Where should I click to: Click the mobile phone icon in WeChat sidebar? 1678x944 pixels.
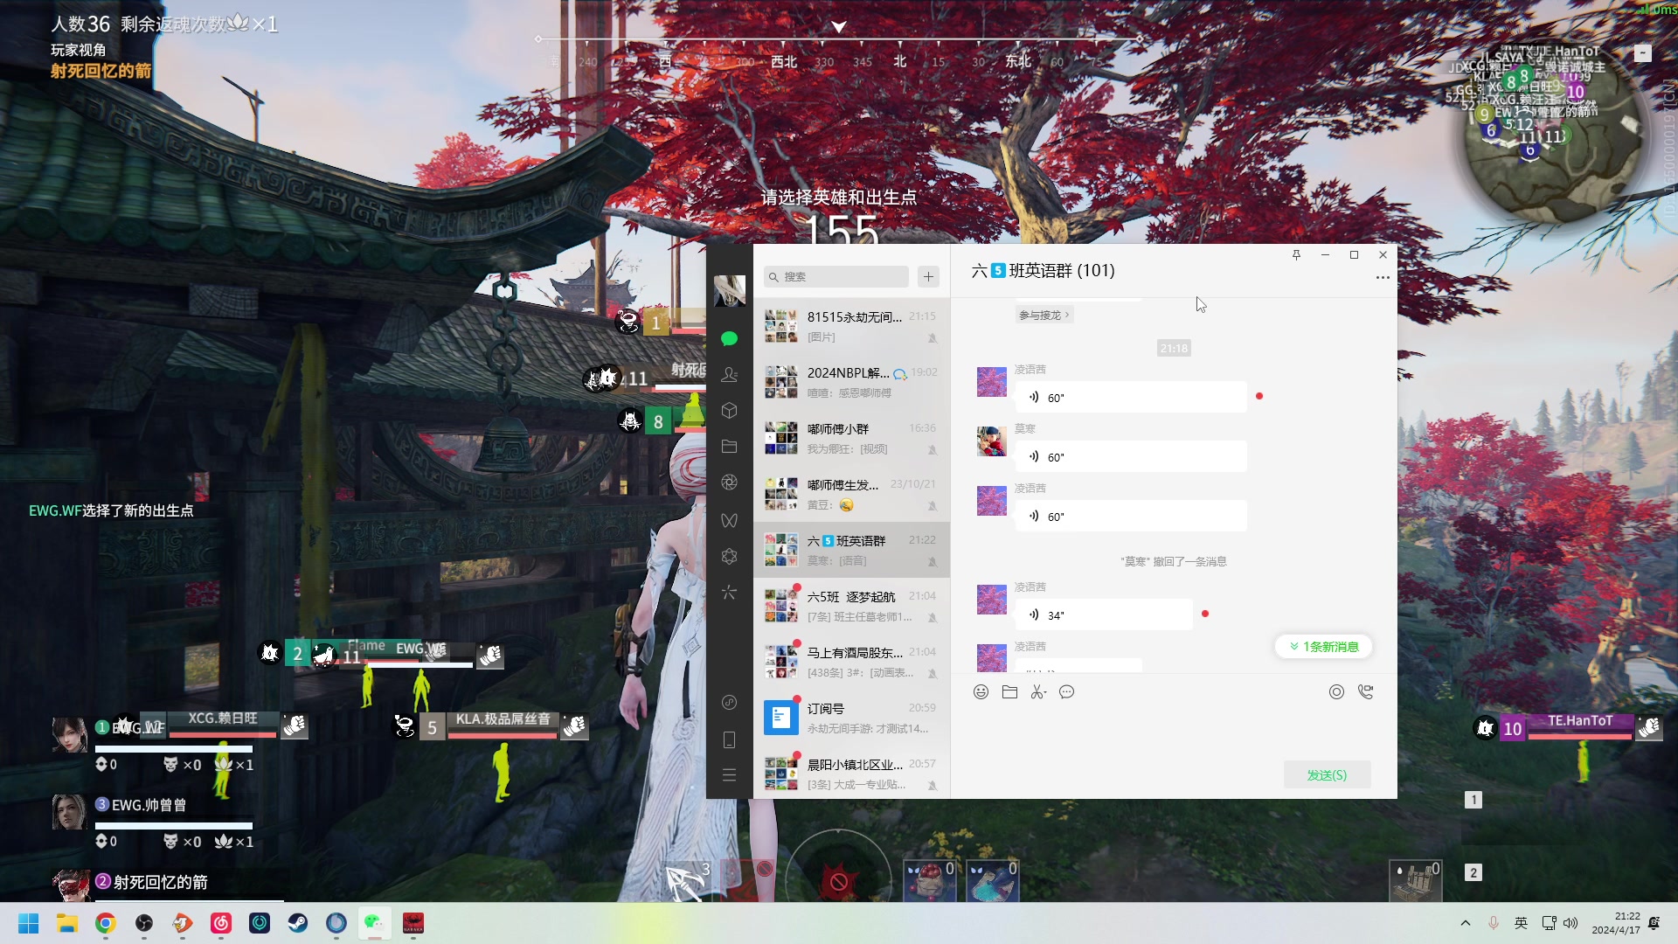point(729,739)
